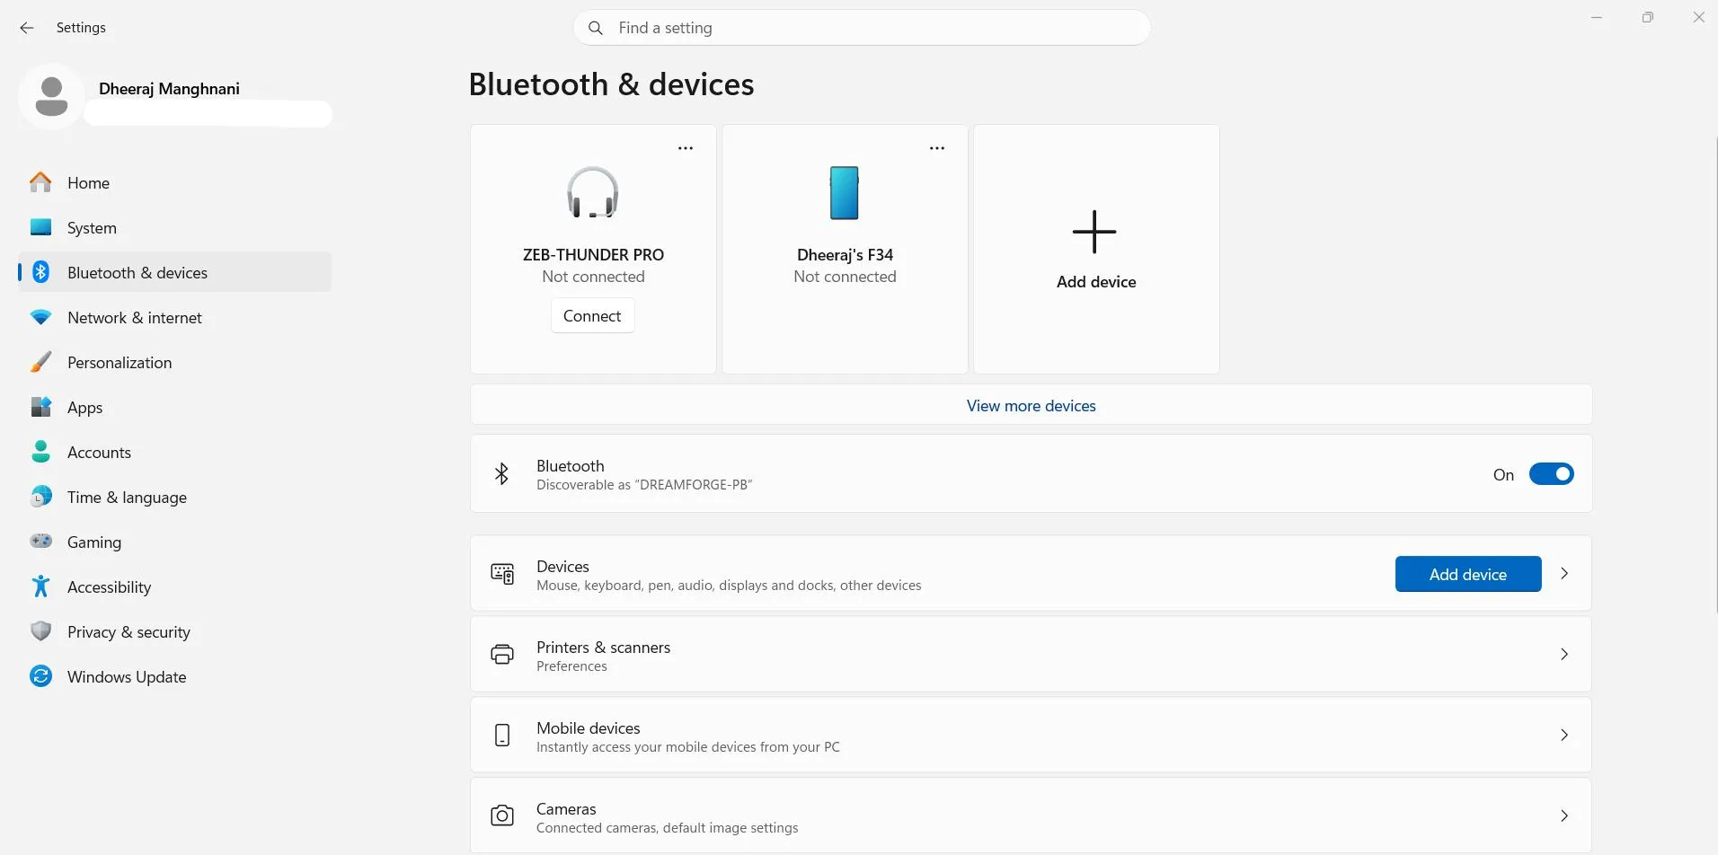Turn off the Bluetooth toggle
1718x855 pixels.
pos(1552,474)
